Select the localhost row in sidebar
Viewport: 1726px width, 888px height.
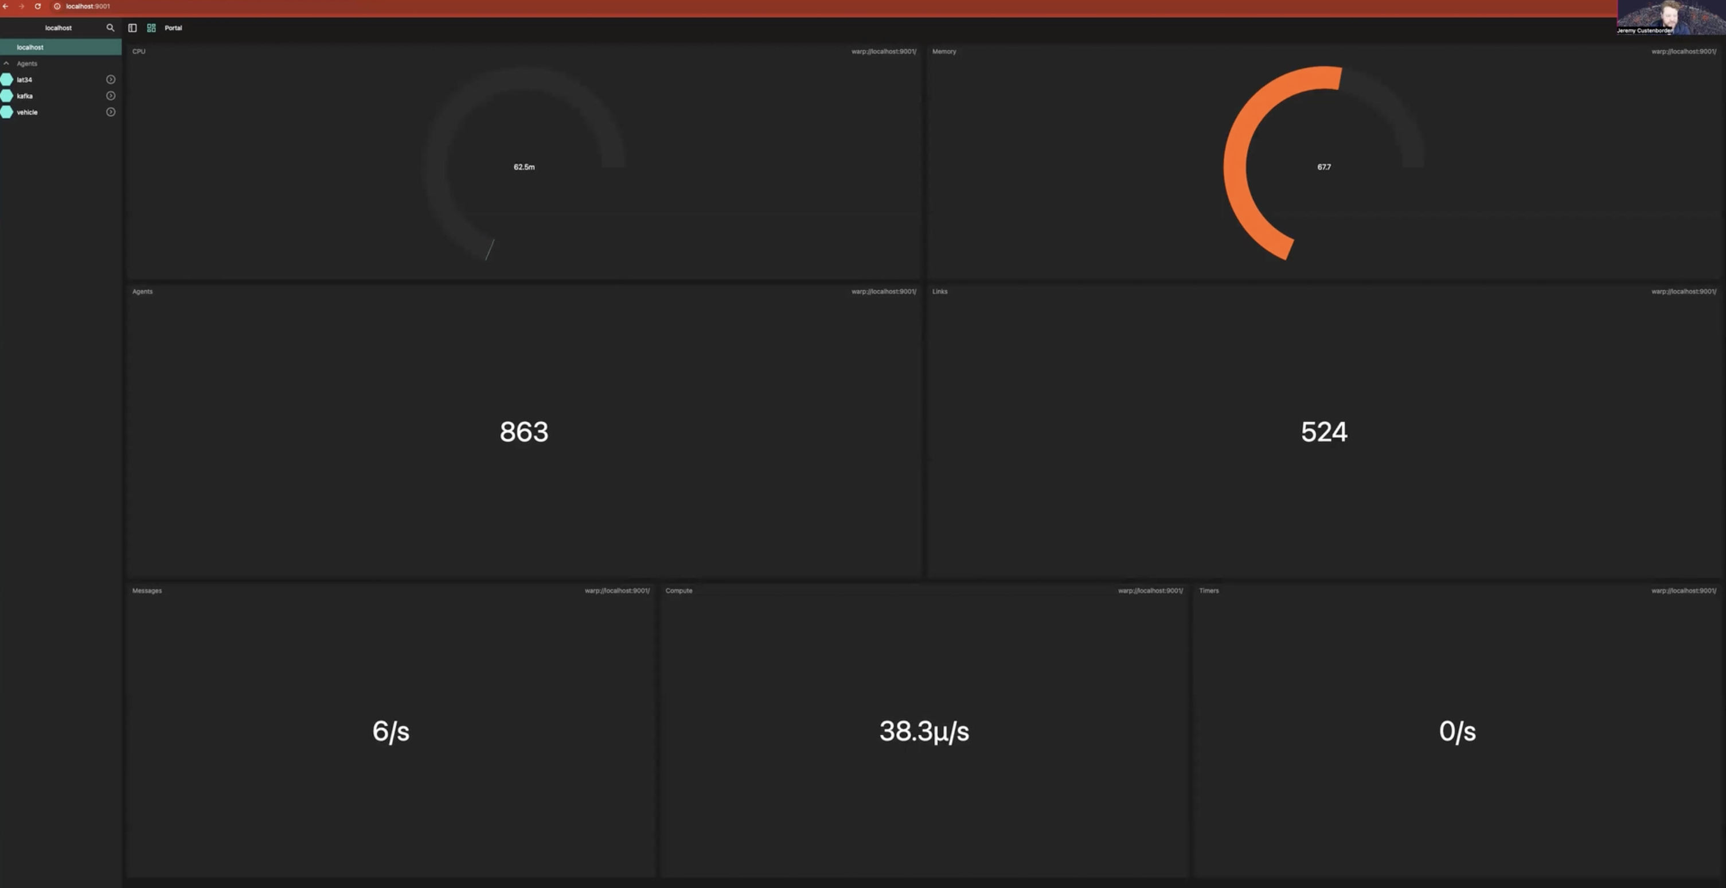pos(61,47)
